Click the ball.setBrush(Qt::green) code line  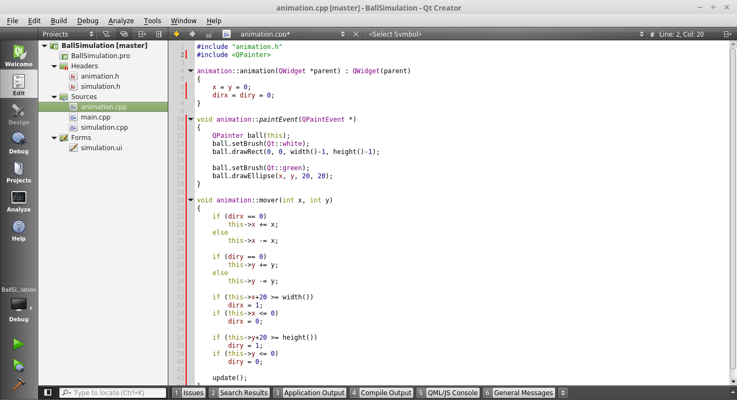click(261, 168)
